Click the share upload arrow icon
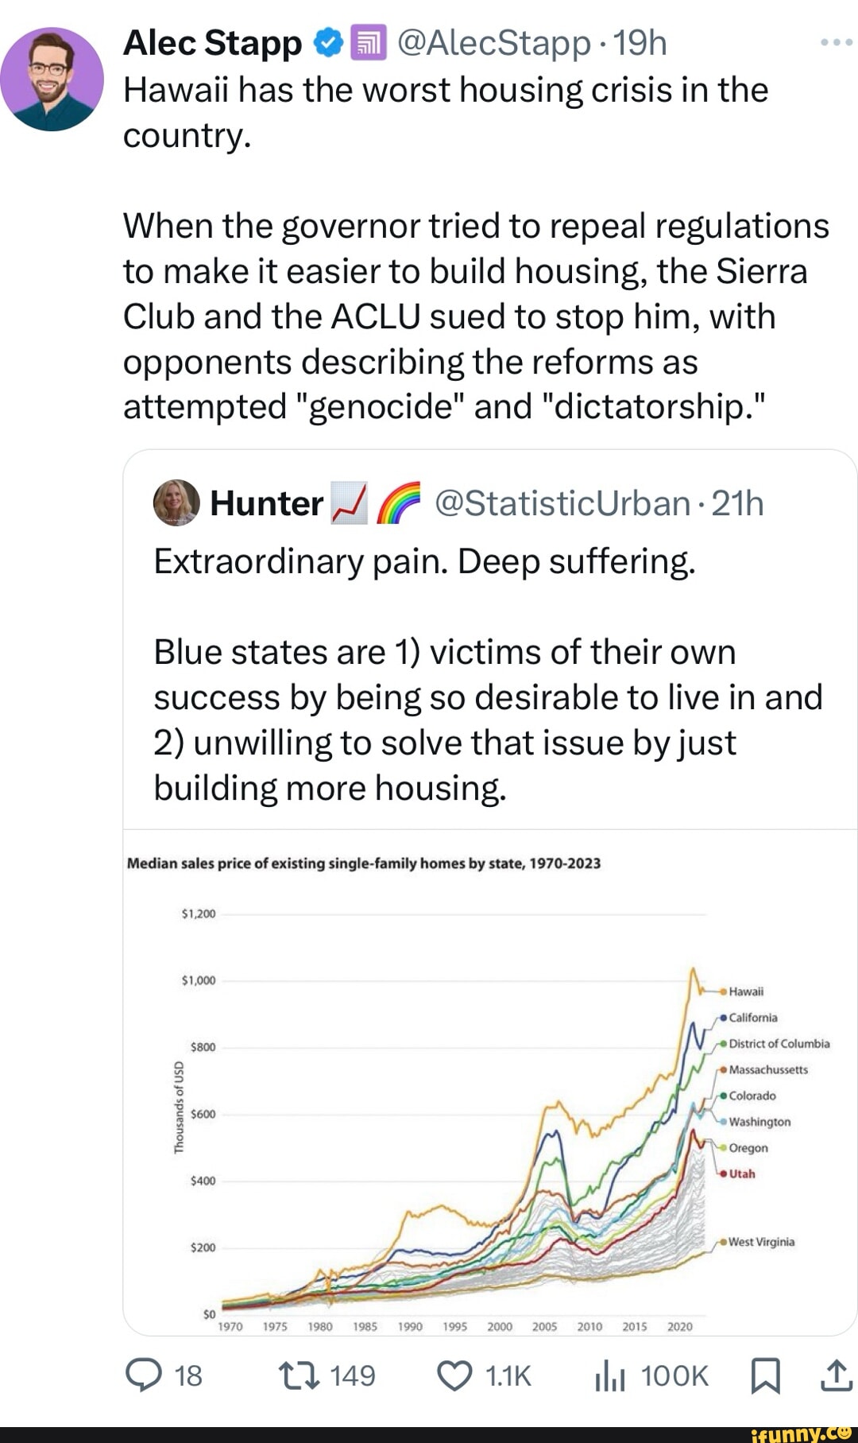The height and width of the screenshot is (1443, 858). (x=837, y=1376)
